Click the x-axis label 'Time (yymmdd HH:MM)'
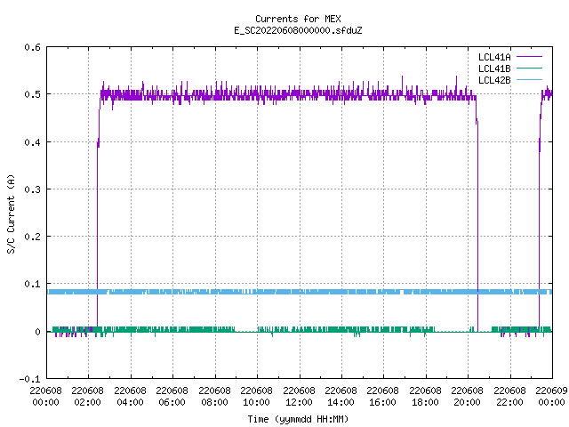 click(x=298, y=419)
